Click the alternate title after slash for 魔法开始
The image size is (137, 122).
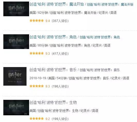[x=110, y=4]
